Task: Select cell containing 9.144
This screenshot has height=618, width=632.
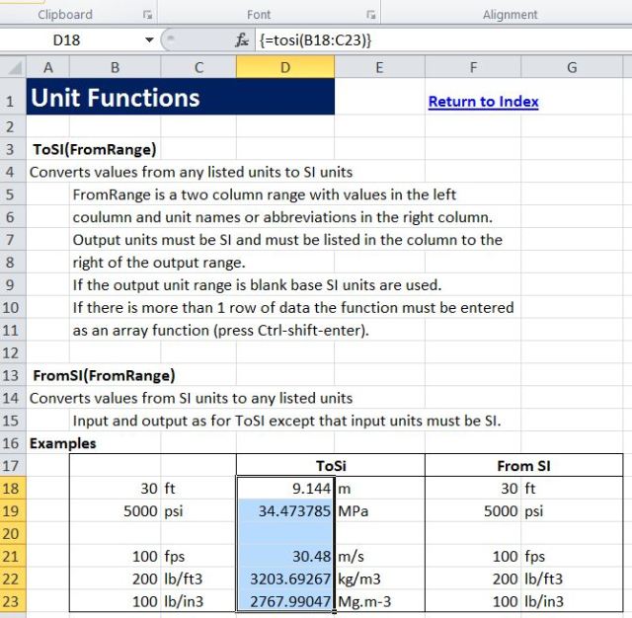Action: point(284,488)
